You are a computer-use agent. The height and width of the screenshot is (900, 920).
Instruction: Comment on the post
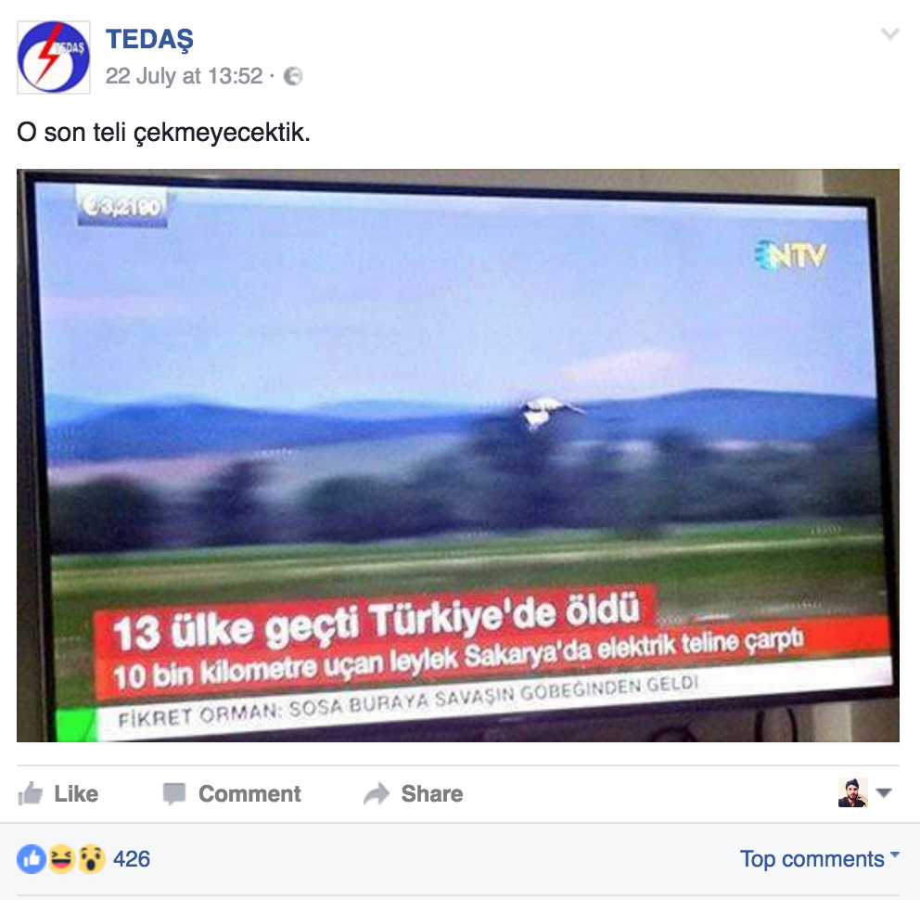tap(232, 793)
